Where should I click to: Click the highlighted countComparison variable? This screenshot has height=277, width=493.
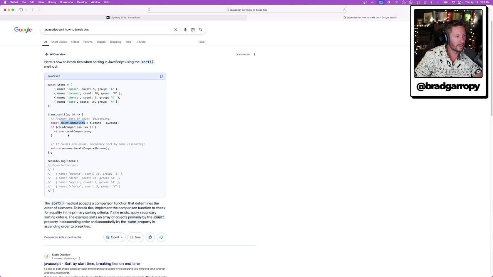pyautogui.click(x=72, y=123)
